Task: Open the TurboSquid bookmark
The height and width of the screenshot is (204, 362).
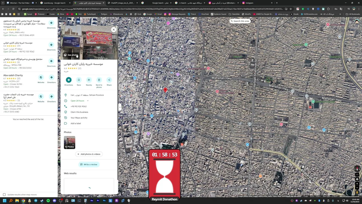Action: (x=90, y=14)
